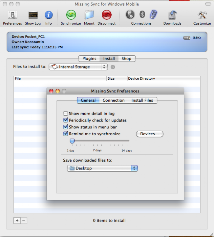214x237 pixels.
Task: Enable Show more detail in log
Action: click(66, 113)
